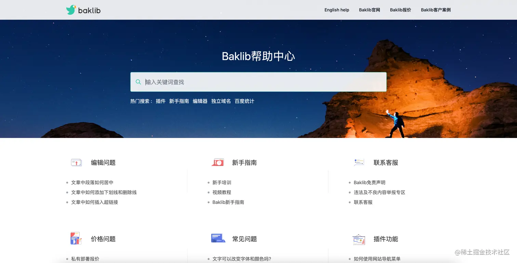Click the 编辑问题 category icon
Screen dimensions: 517x263
[x=76, y=163]
